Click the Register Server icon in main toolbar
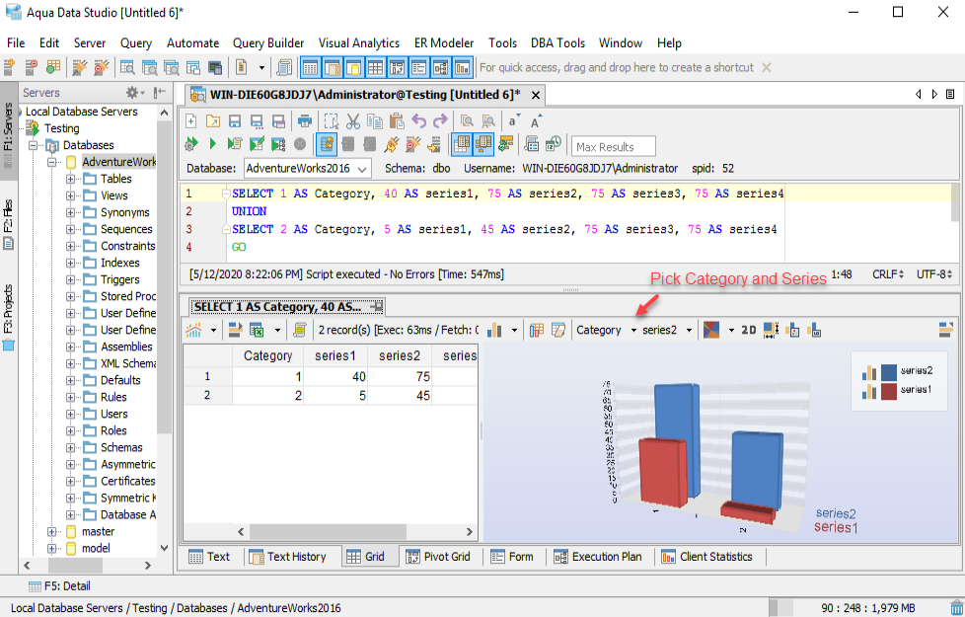 tap(10, 67)
